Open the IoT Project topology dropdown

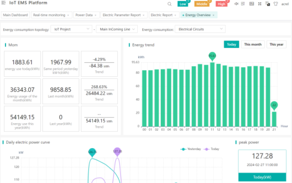pos(71,29)
